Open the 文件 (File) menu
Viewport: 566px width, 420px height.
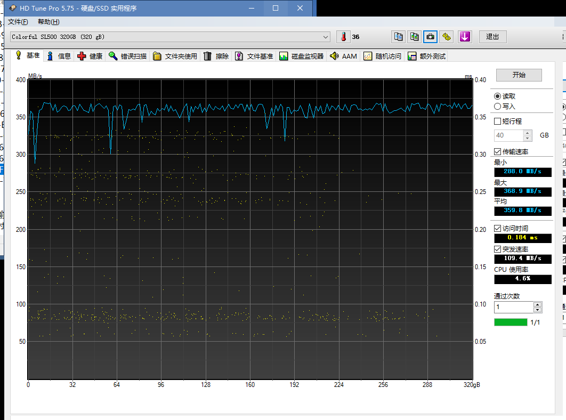point(18,22)
